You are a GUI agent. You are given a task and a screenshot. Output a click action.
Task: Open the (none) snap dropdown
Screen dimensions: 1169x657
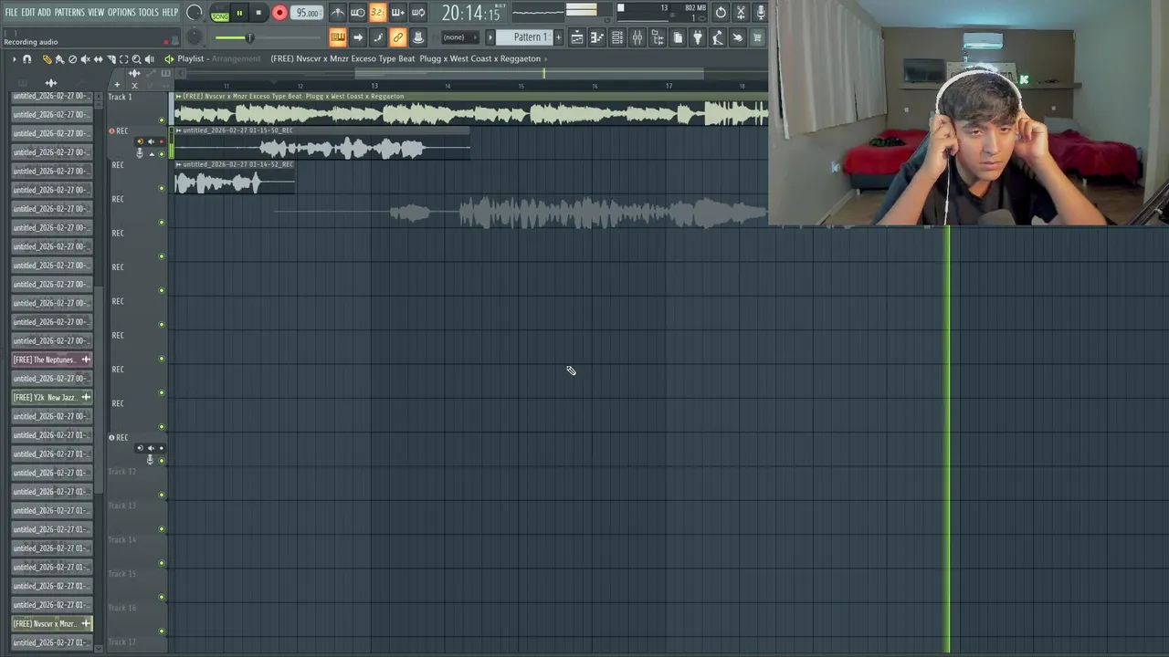pos(459,37)
